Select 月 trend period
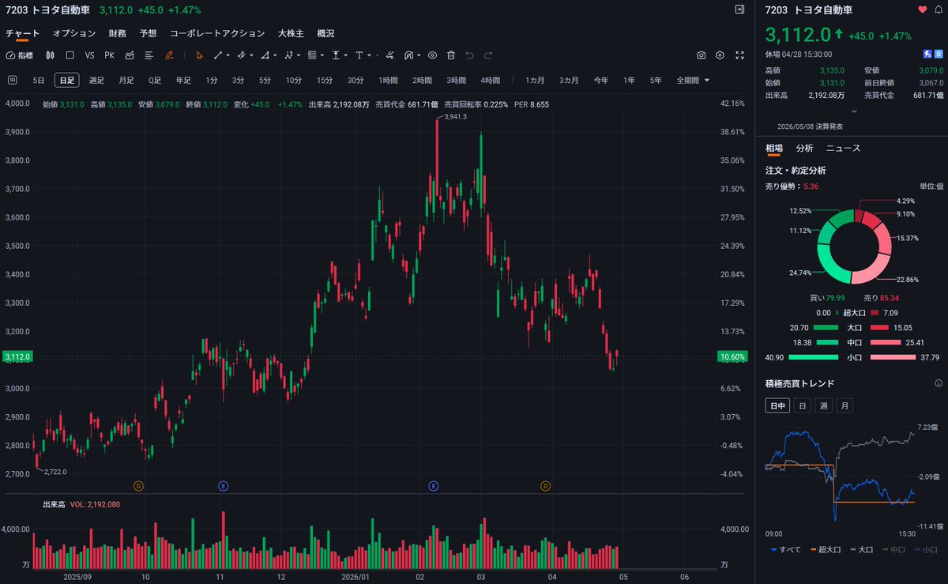The width and height of the screenshot is (948, 584). (845, 405)
